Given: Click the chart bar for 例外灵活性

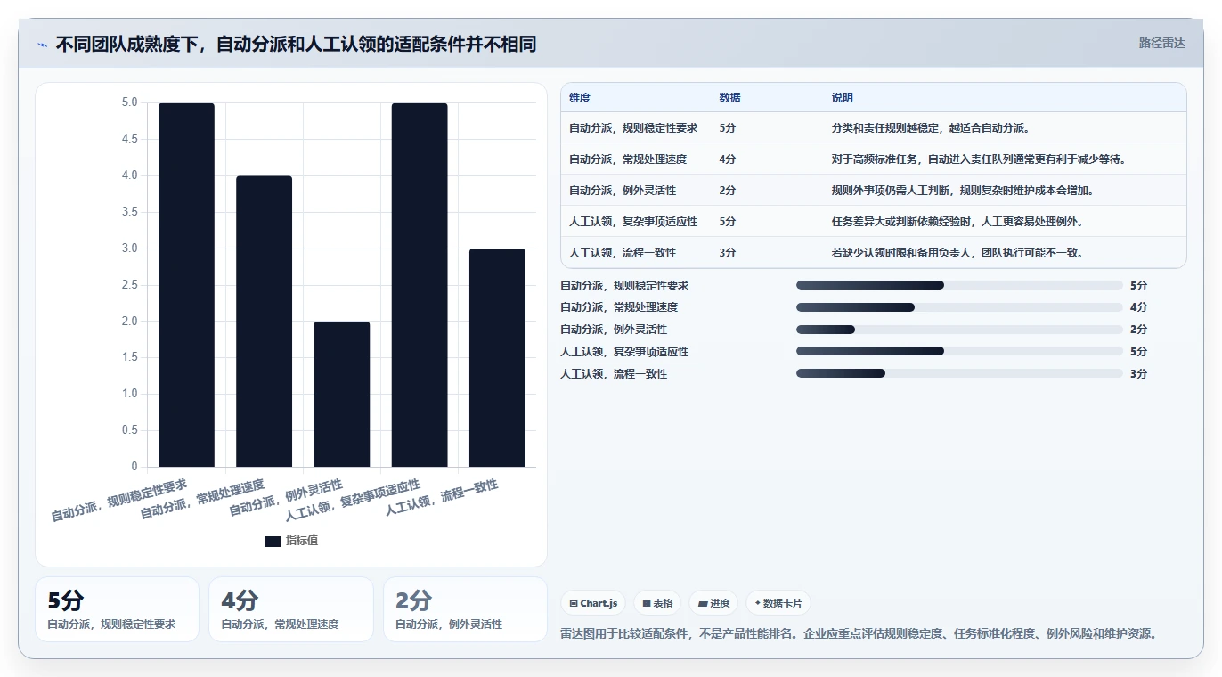Looking at the screenshot, I should [342, 394].
